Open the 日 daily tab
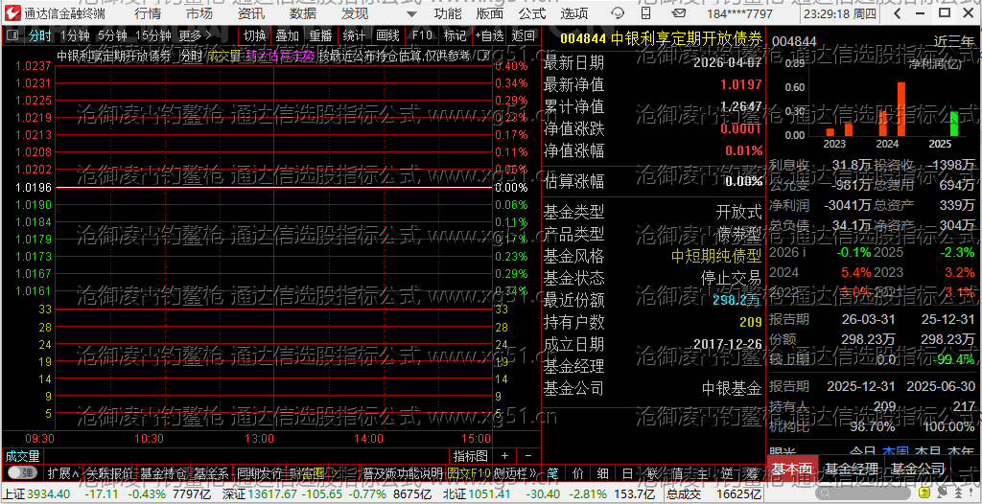The height and width of the screenshot is (504, 982). click(627, 472)
